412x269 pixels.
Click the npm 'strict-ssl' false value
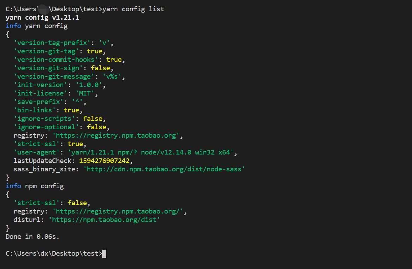(x=77, y=203)
